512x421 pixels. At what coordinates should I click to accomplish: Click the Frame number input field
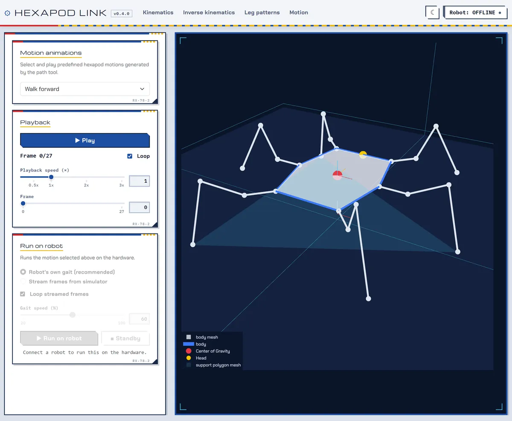click(x=140, y=208)
